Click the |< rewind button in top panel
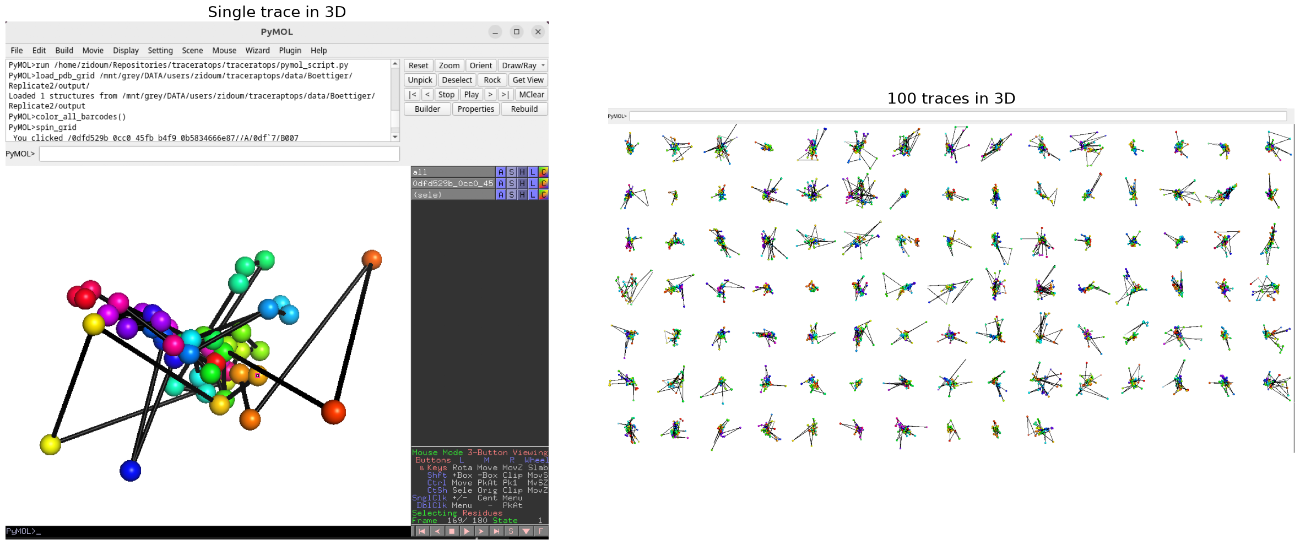This screenshot has width=1300, height=545. [x=413, y=95]
